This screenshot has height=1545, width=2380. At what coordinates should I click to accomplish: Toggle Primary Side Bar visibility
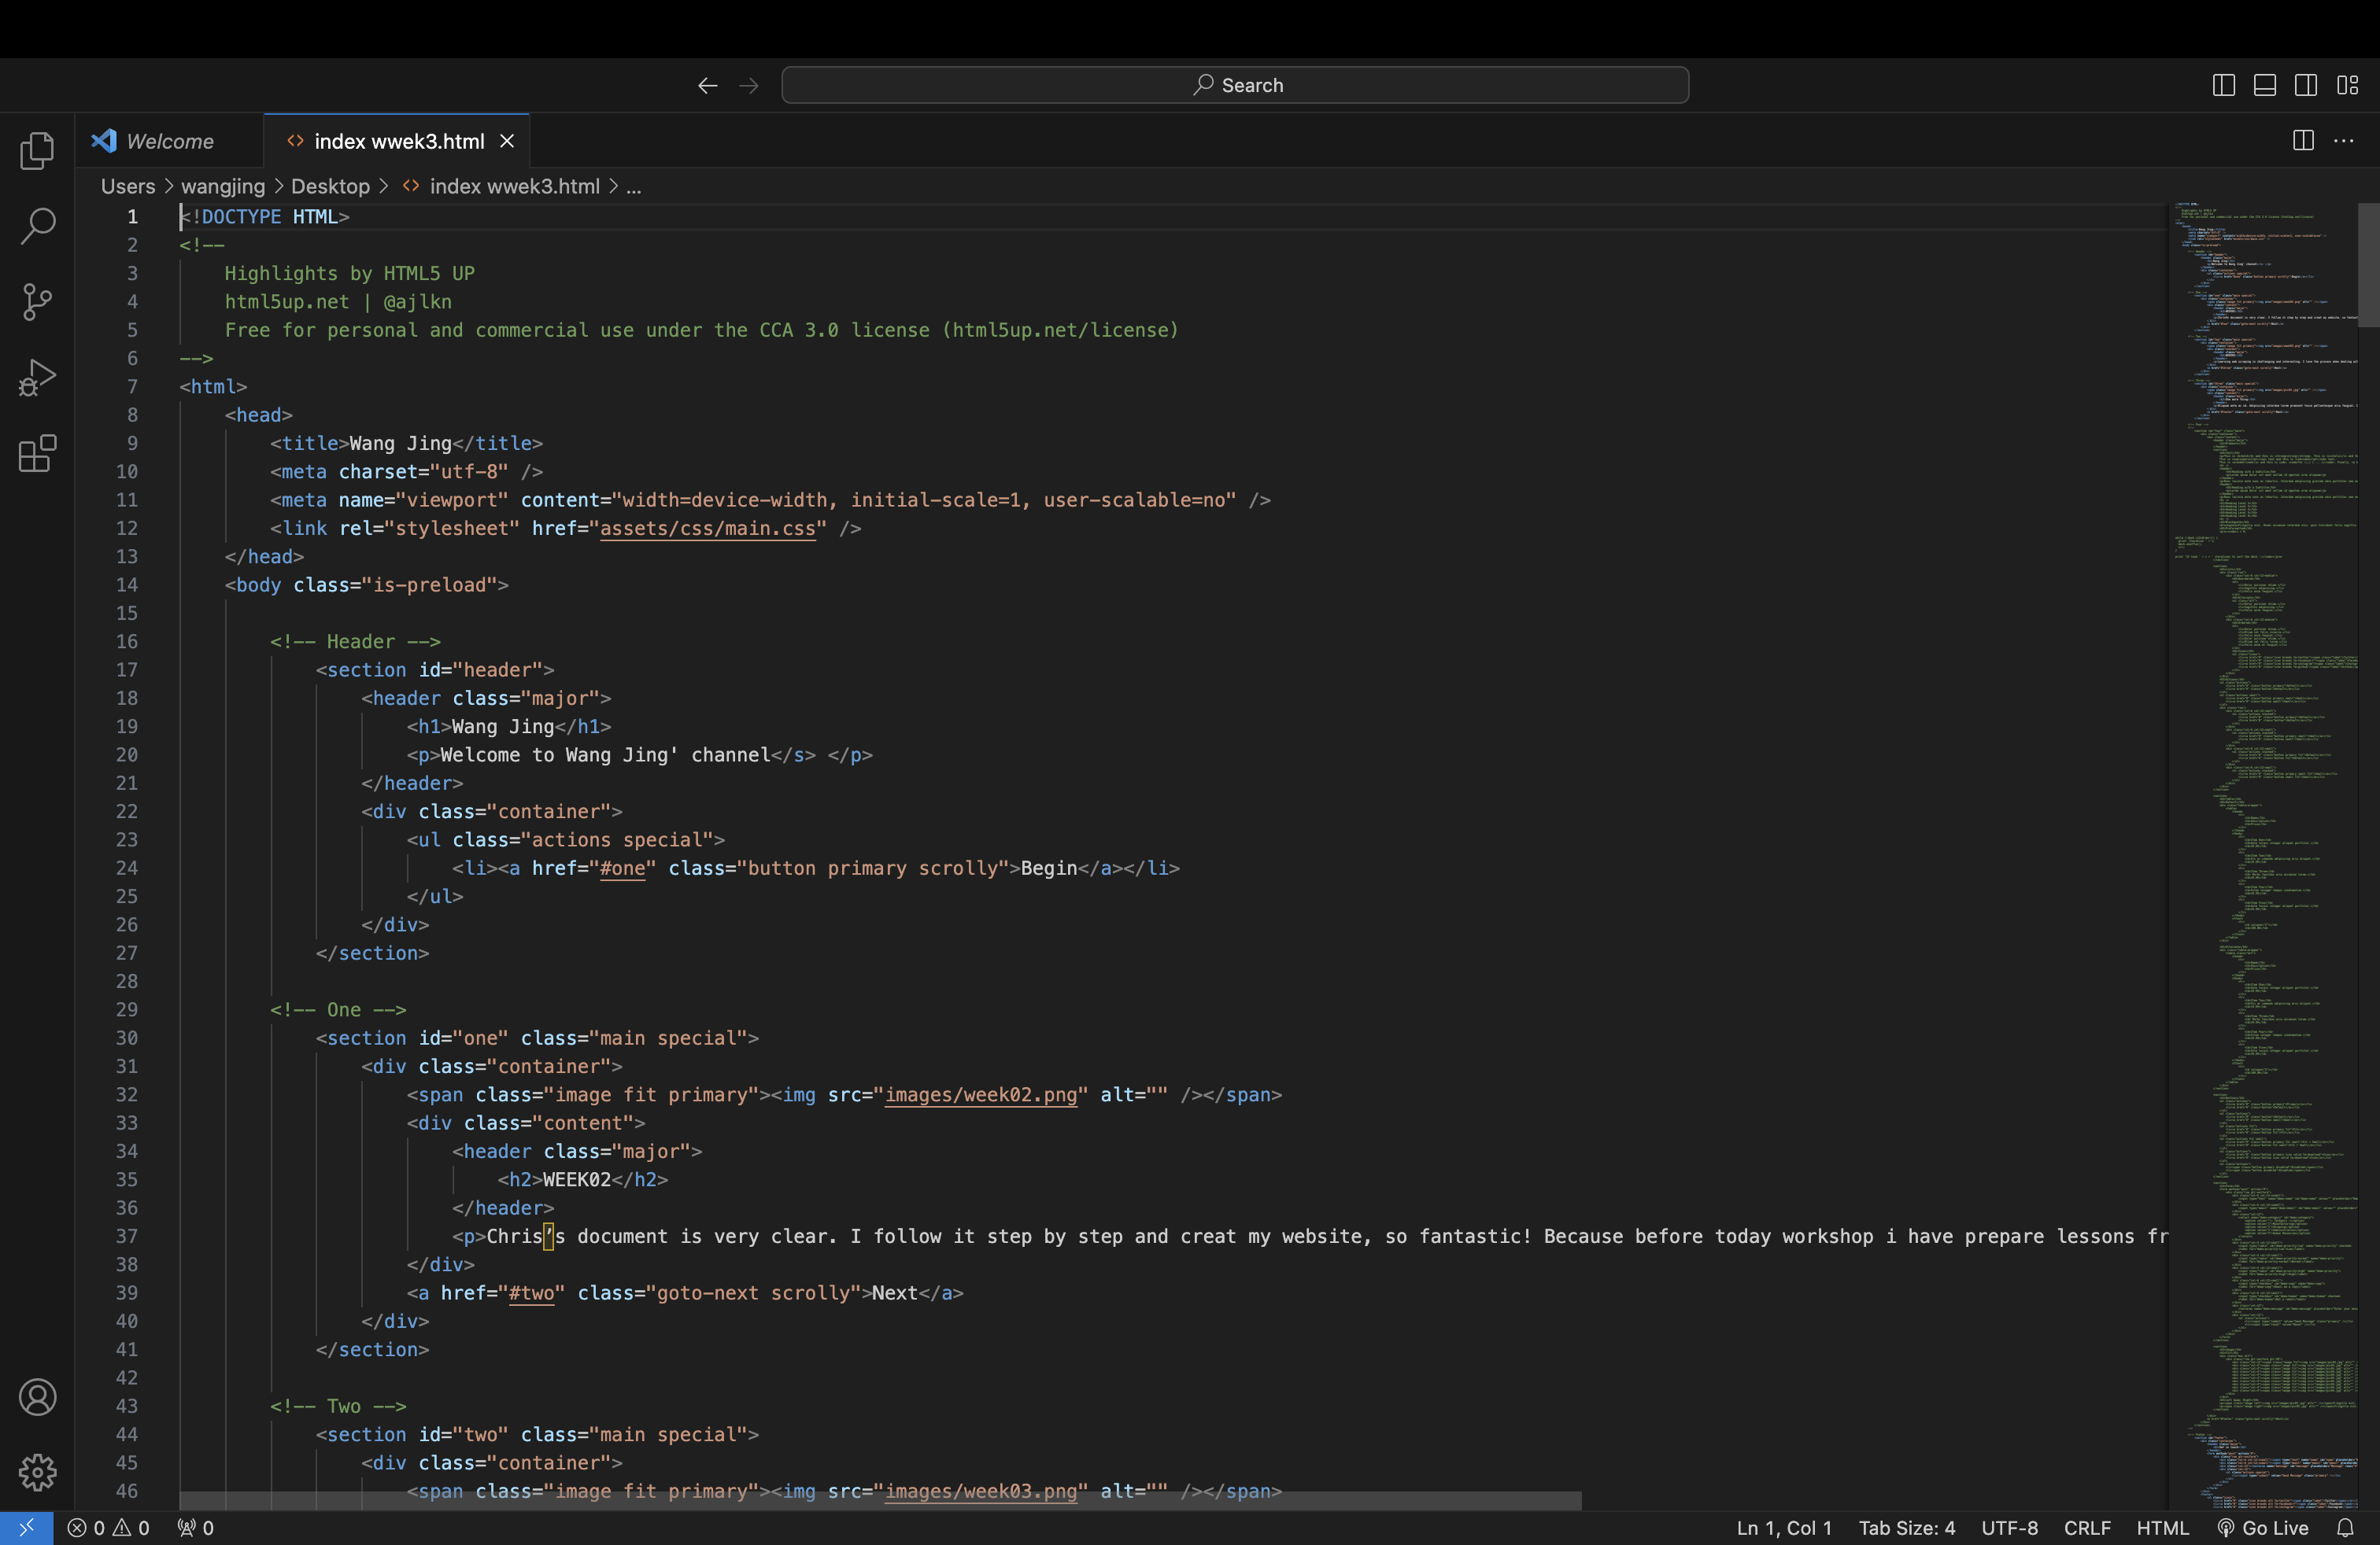coord(2223,85)
